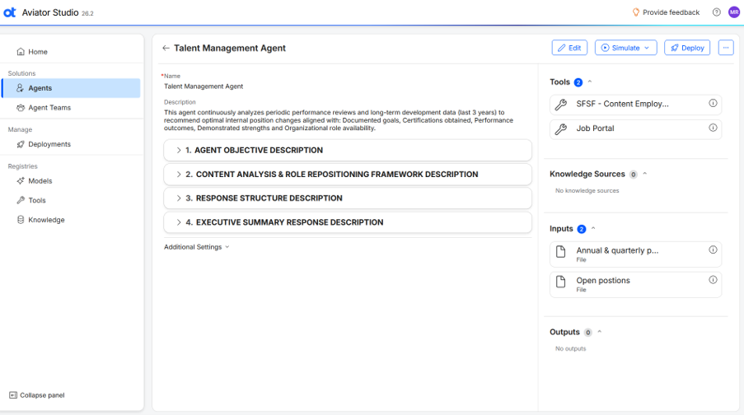Click the Deploy button

[x=687, y=48]
